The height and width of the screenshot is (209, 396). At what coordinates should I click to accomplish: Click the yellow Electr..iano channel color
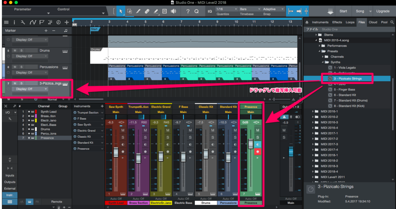pos(36,121)
